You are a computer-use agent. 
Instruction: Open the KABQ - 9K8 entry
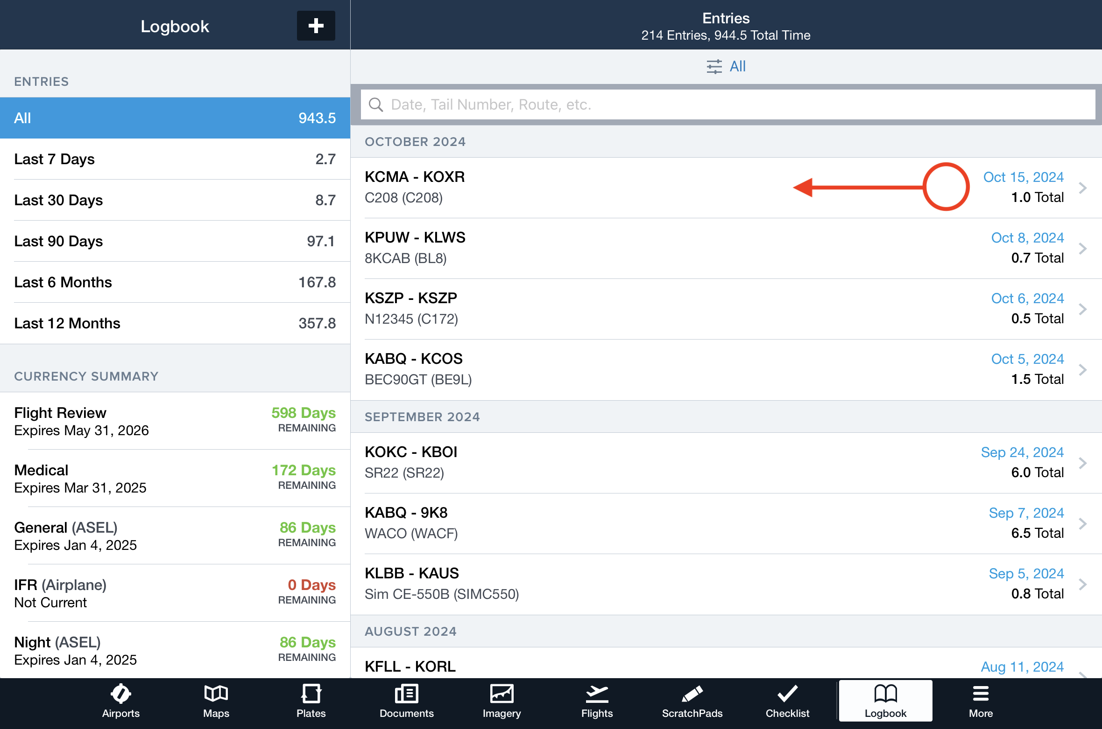[x=726, y=523]
